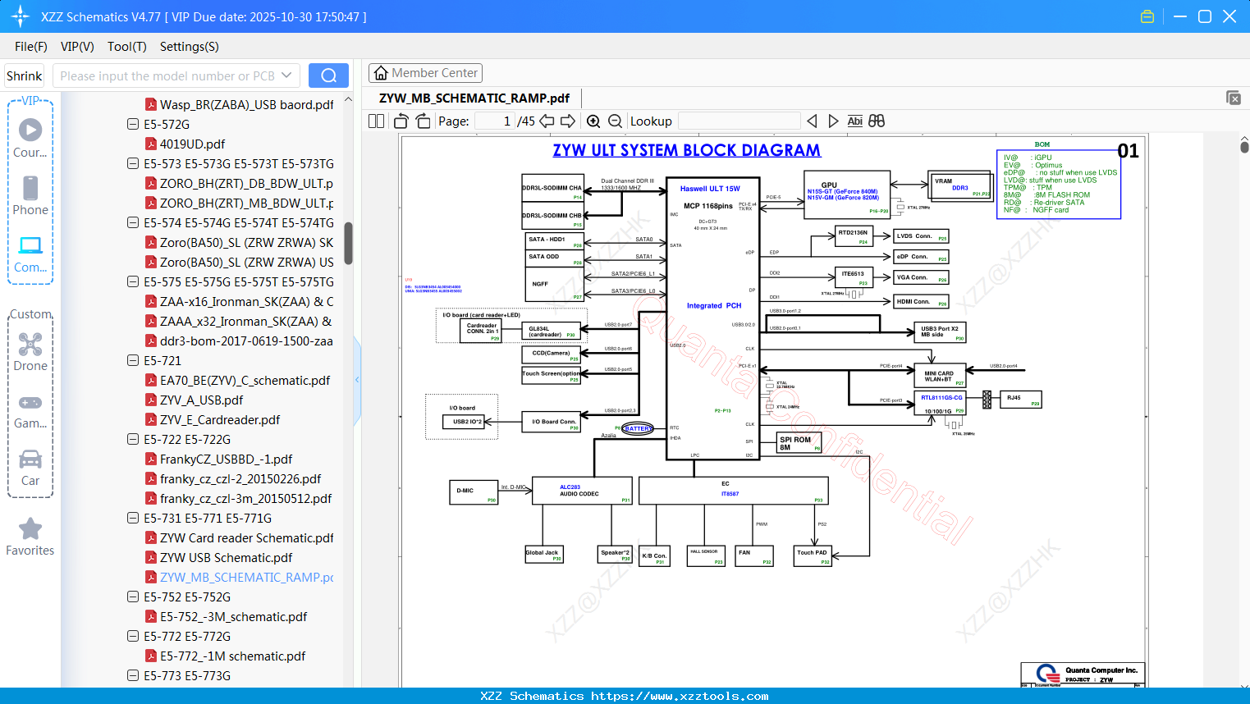Zoom in on the schematic

point(593,121)
